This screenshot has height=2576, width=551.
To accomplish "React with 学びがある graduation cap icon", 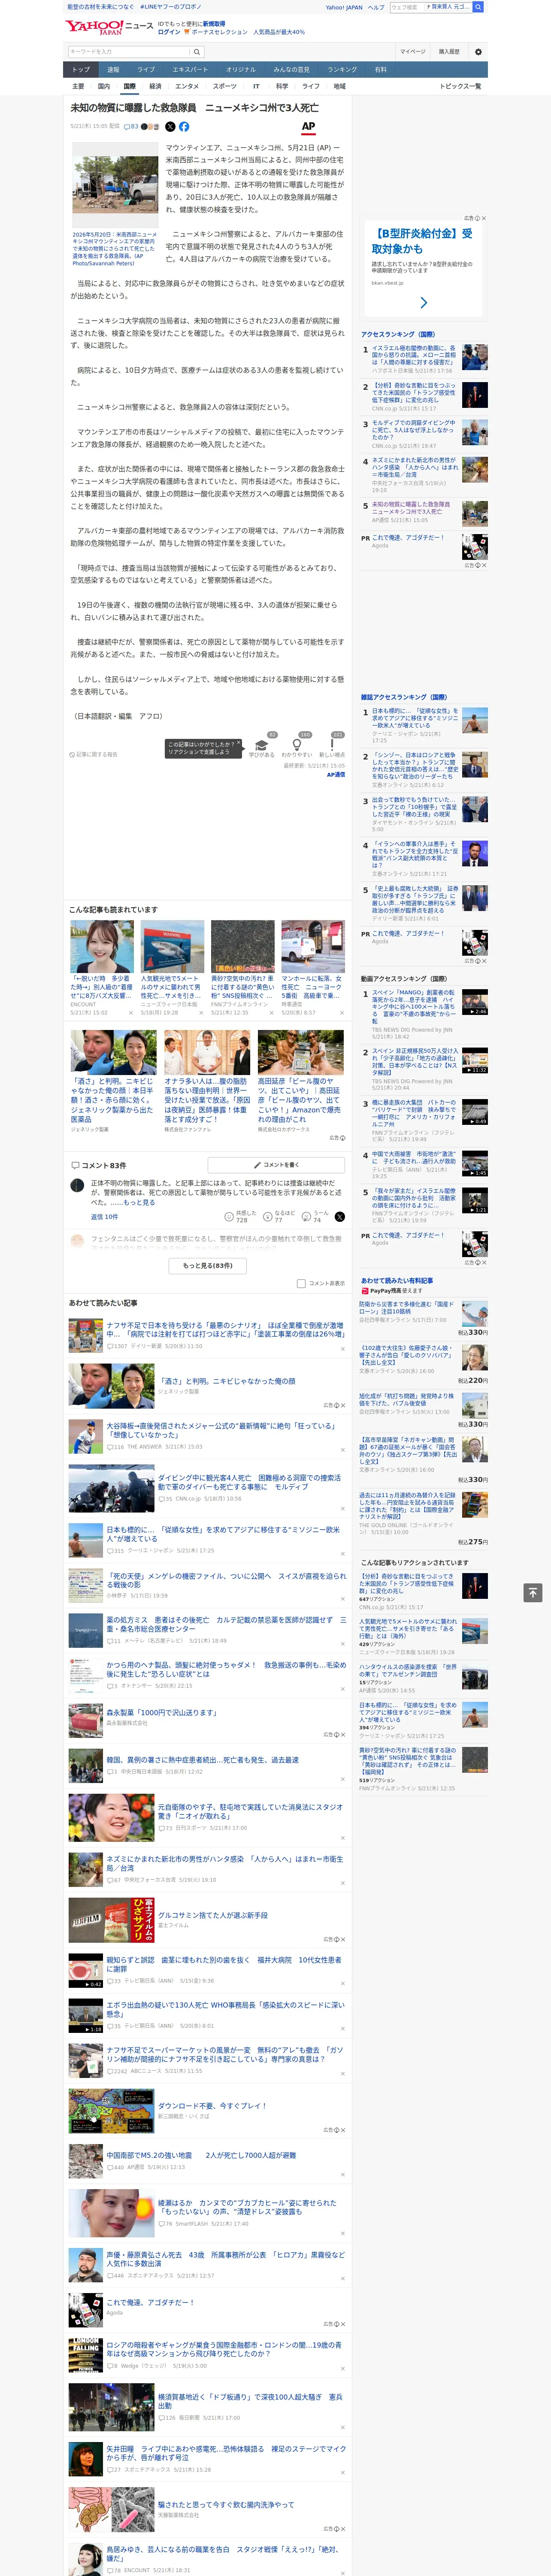I will [x=262, y=744].
